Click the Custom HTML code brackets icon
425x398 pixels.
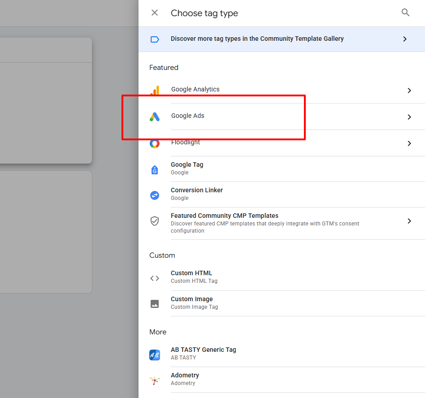point(155,278)
